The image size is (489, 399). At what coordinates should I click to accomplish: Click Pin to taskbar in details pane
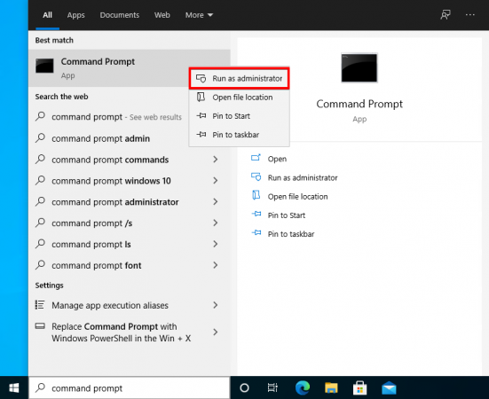[x=291, y=233]
